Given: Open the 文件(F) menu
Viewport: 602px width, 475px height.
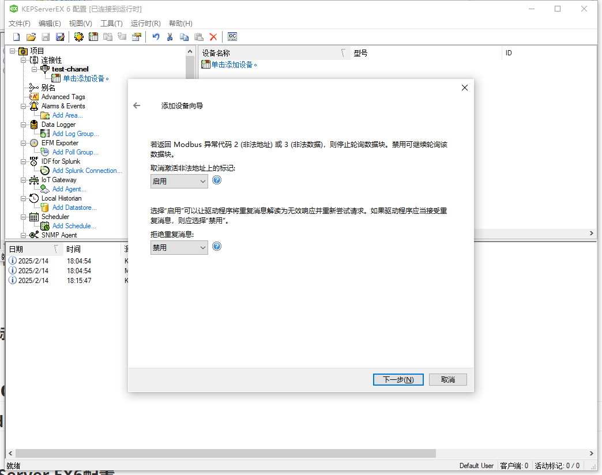Looking at the screenshot, I should 19,24.
